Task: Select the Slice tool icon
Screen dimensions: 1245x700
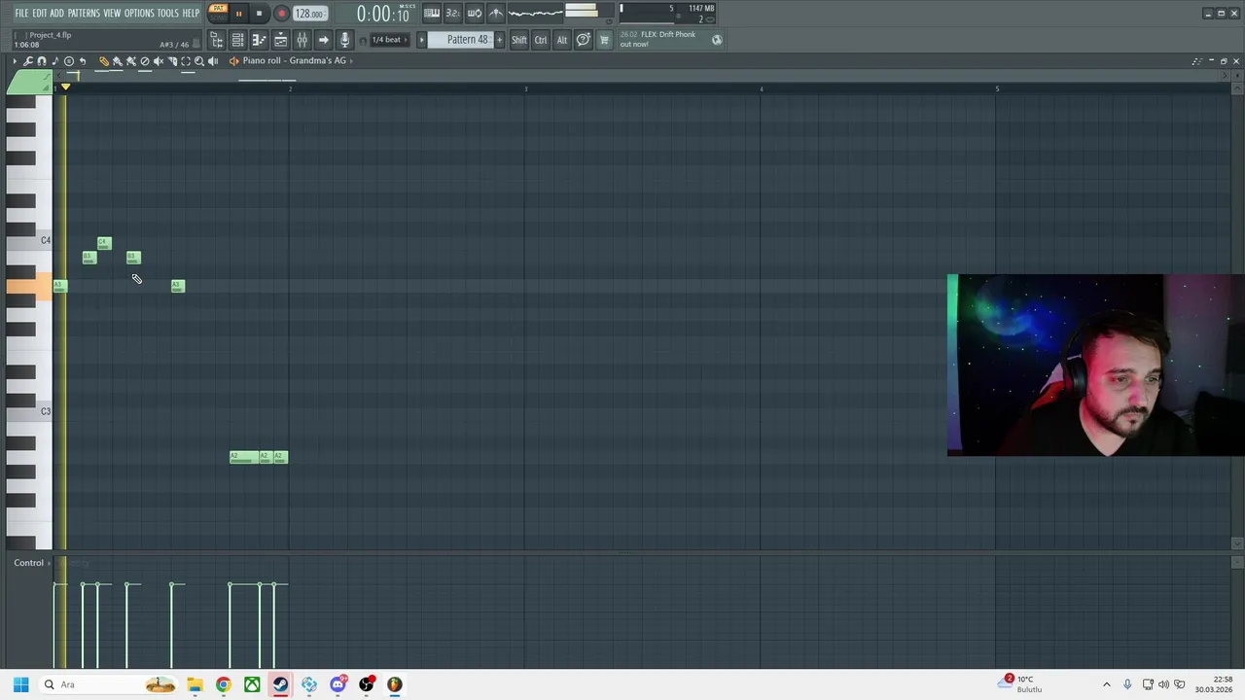Action: click(172, 61)
